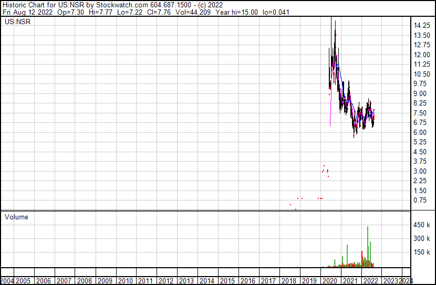Select the 2004 year on timeline
This screenshot has width=436, height=285.
pyautogui.click(x=7, y=281)
